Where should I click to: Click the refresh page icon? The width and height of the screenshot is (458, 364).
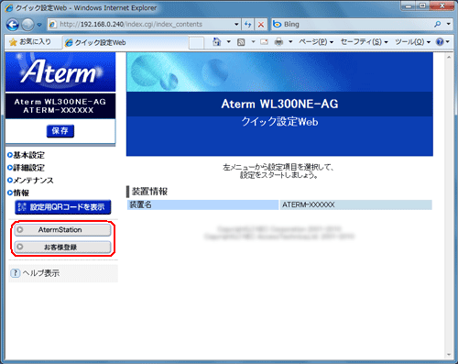coord(248,25)
